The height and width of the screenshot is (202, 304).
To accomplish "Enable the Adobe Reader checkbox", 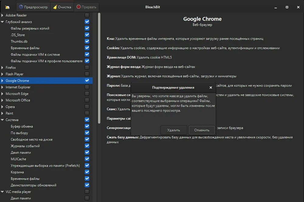I will (87, 15).
